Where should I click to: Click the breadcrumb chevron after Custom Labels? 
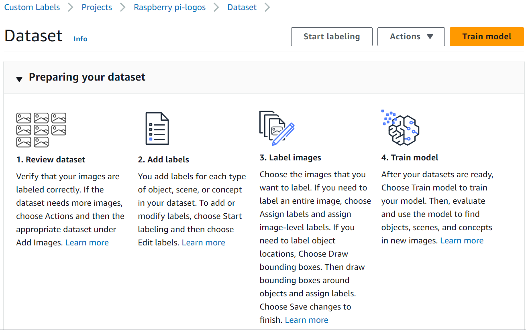click(71, 7)
